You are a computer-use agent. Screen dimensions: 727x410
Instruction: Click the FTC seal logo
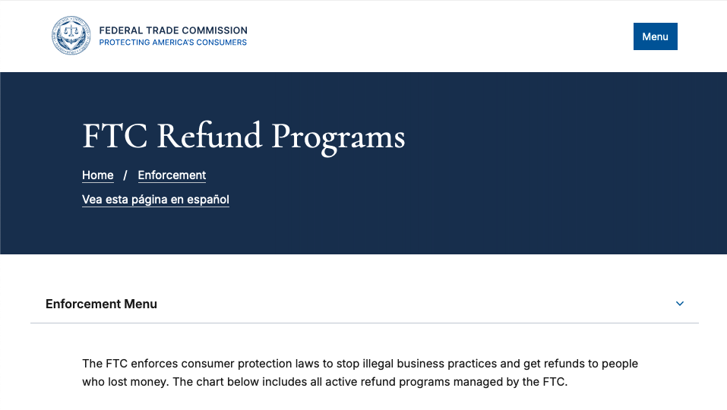(x=71, y=36)
